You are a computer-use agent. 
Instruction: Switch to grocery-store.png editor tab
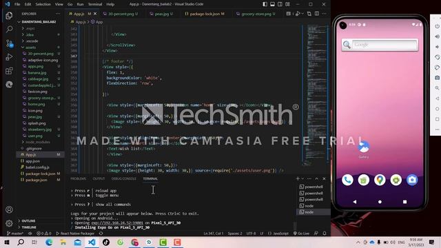pos(256,14)
